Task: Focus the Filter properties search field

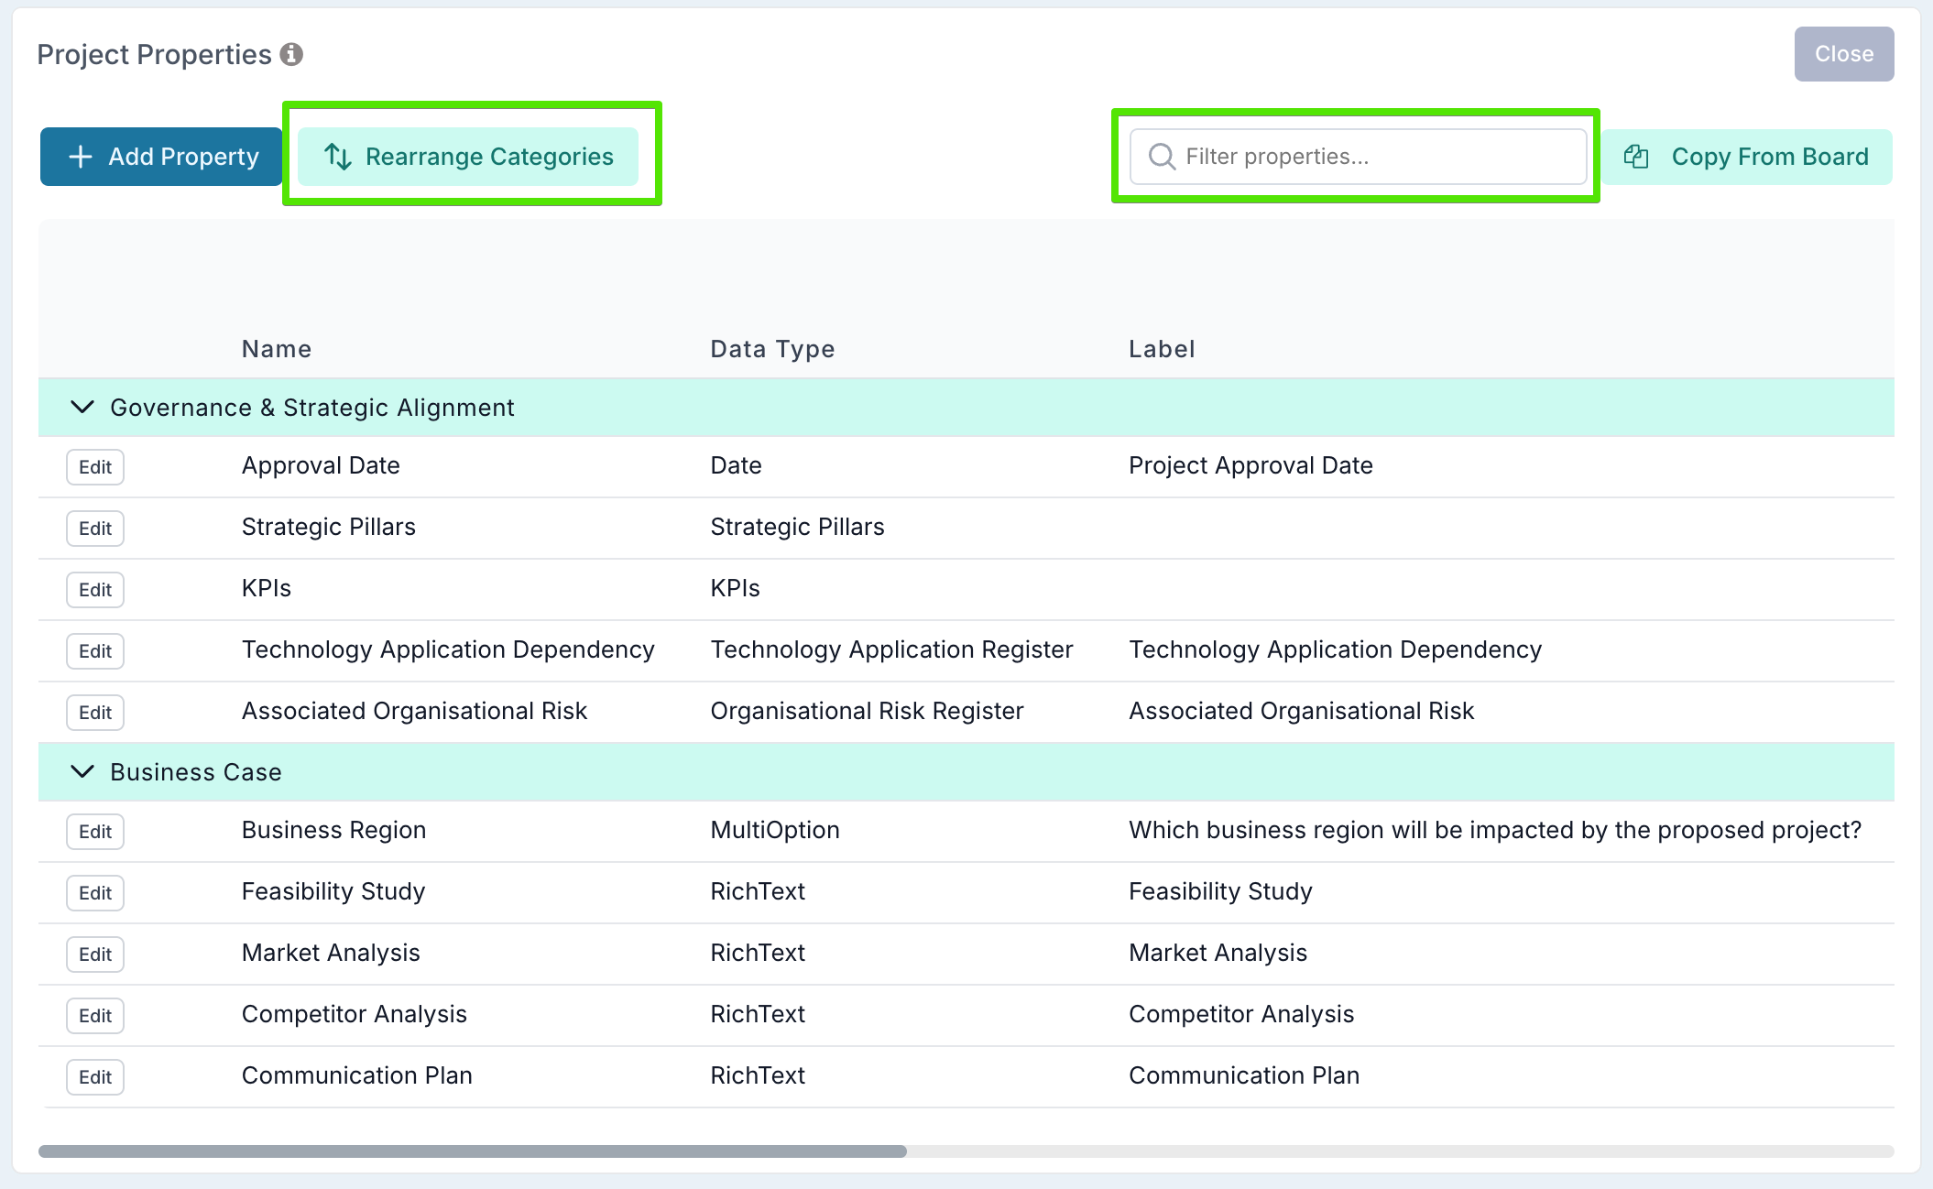Action: [1374, 157]
